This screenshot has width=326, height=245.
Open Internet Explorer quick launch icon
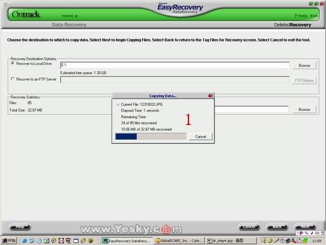click(25, 241)
